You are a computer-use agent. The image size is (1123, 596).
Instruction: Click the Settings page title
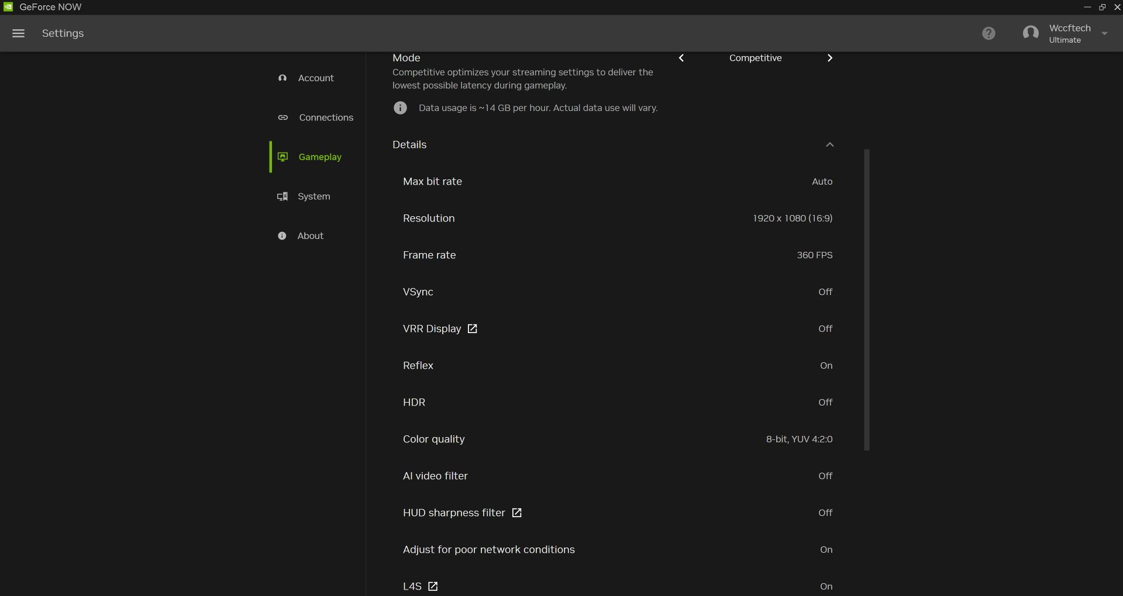[63, 33]
